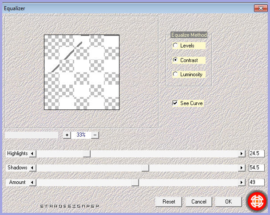Zoom in preview with plus button
270x215 pixels.
67,135
